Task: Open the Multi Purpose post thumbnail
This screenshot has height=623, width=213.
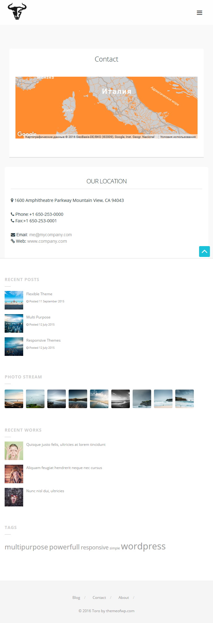Action: (x=14, y=323)
